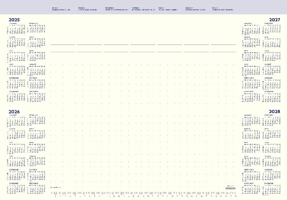Image resolution: width=287 pixels, height=200 pixels.
Task: Click the brepols logo
Action: 231,188
